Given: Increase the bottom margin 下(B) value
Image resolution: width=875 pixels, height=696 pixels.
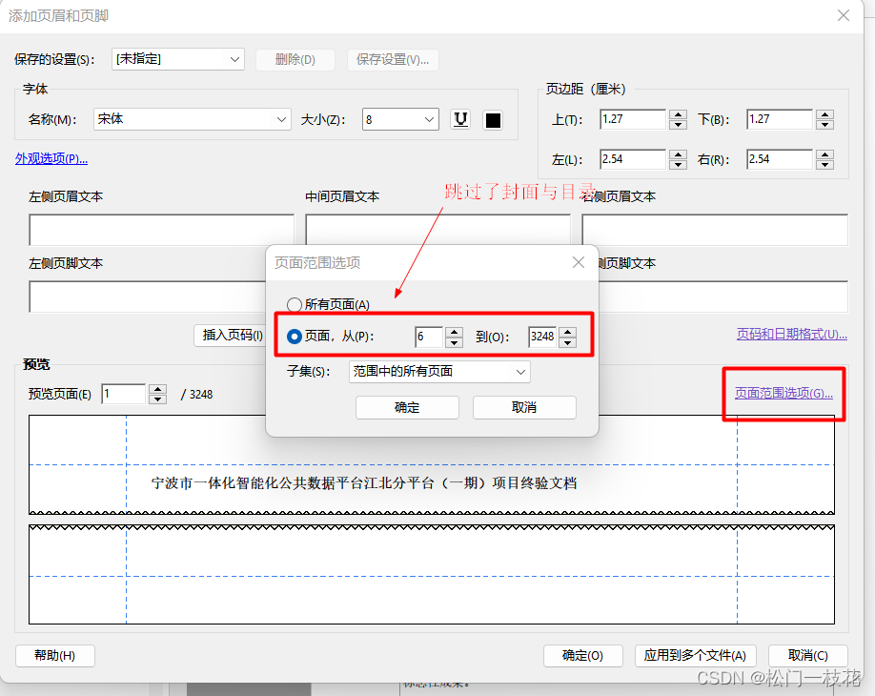Looking at the screenshot, I should pyautogui.click(x=824, y=114).
